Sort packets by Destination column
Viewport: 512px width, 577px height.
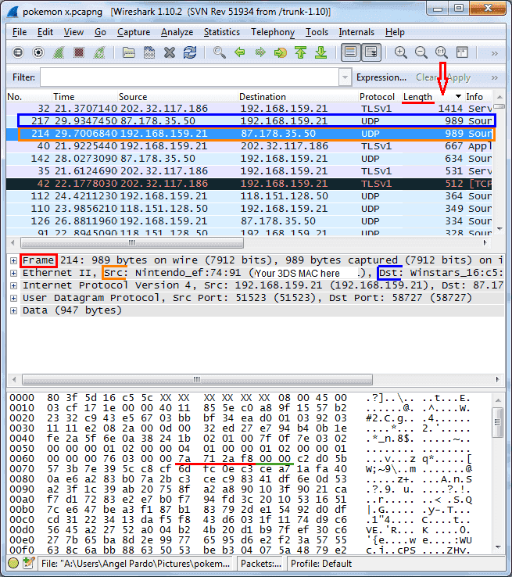(x=298, y=97)
